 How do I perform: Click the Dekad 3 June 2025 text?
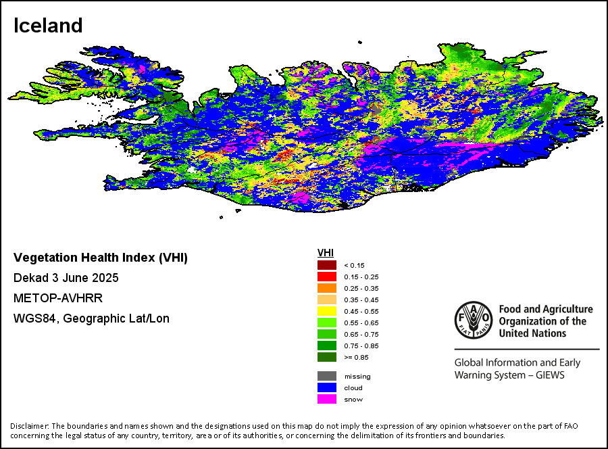(66, 278)
